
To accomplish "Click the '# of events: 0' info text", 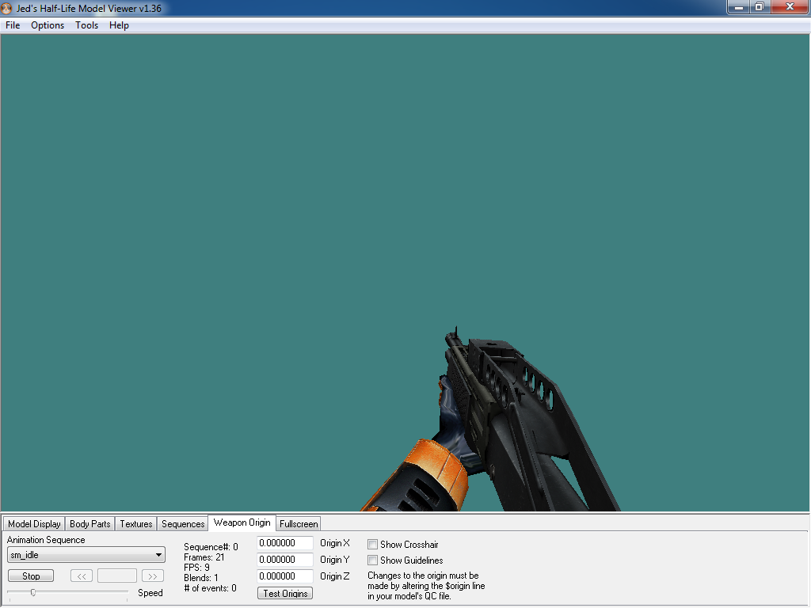I will pyautogui.click(x=210, y=588).
